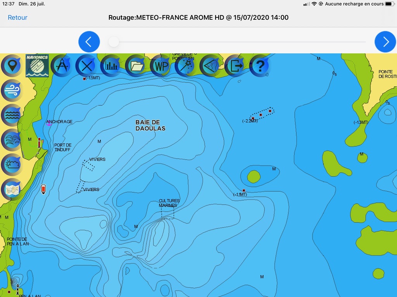This screenshot has height=297, width=397.
Task: Tap the PORT DE TINDUFF label
Action: click(63, 147)
